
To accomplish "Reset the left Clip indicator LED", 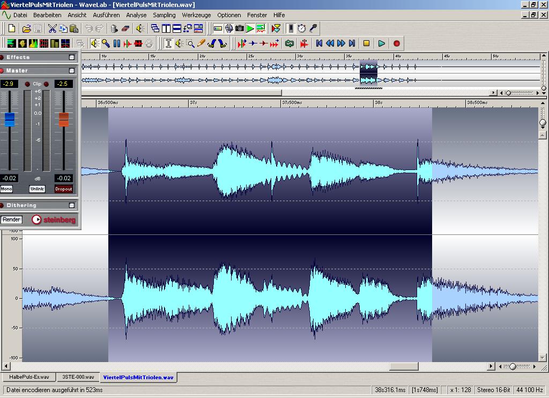I will coord(27,84).
